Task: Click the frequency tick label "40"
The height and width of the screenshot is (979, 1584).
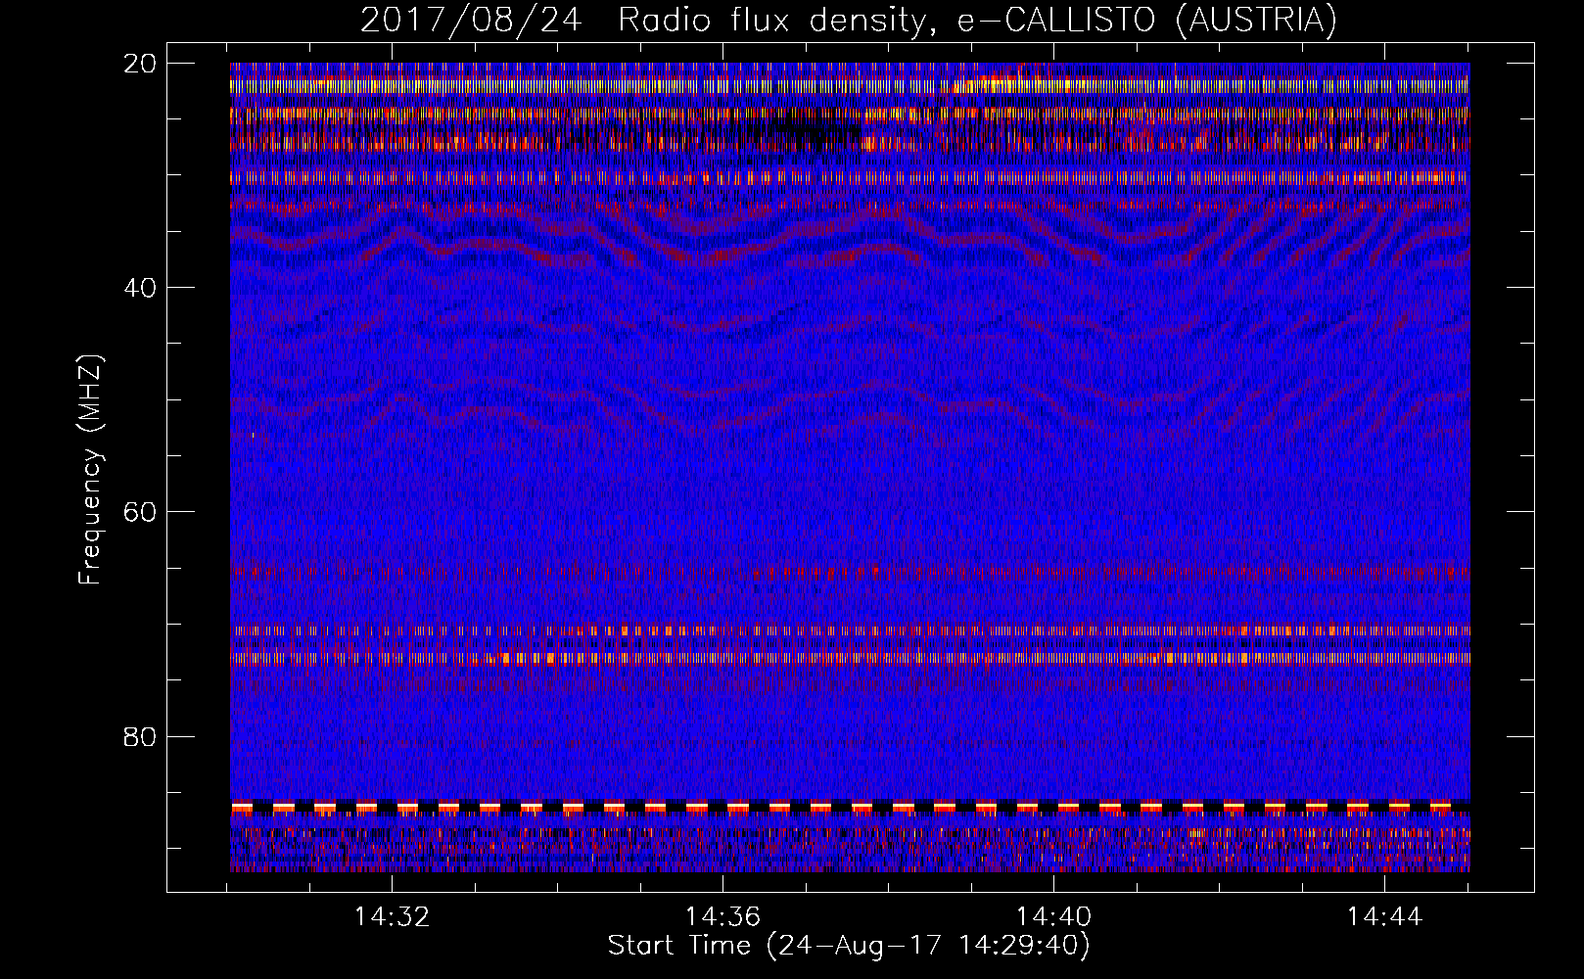Action: 141,287
